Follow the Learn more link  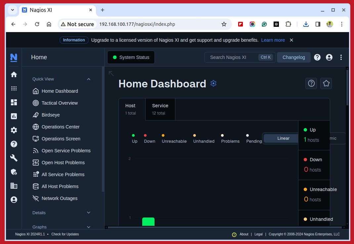(273, 40)
